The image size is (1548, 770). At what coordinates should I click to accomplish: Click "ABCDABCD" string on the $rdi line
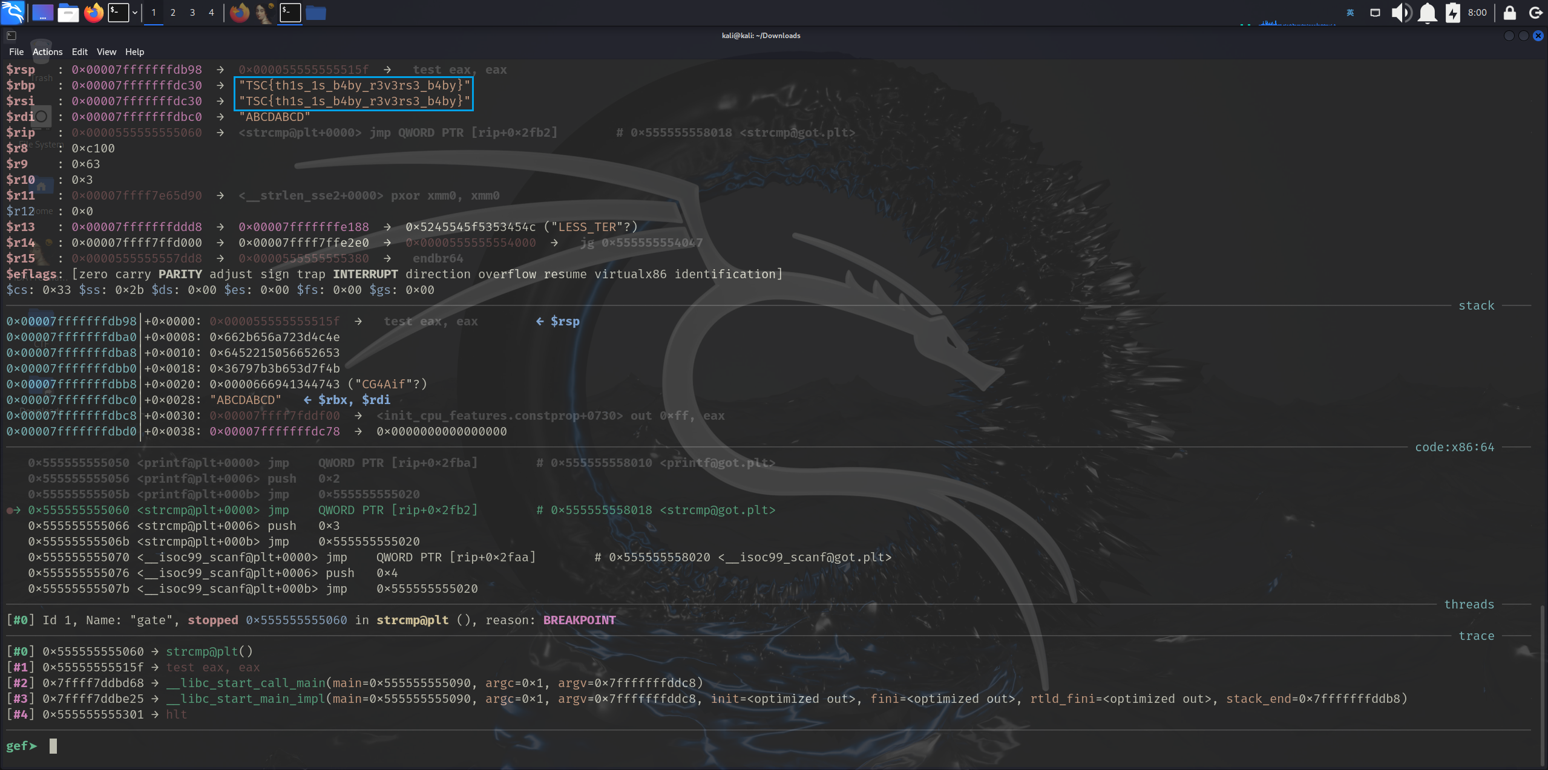coord(274,117)
